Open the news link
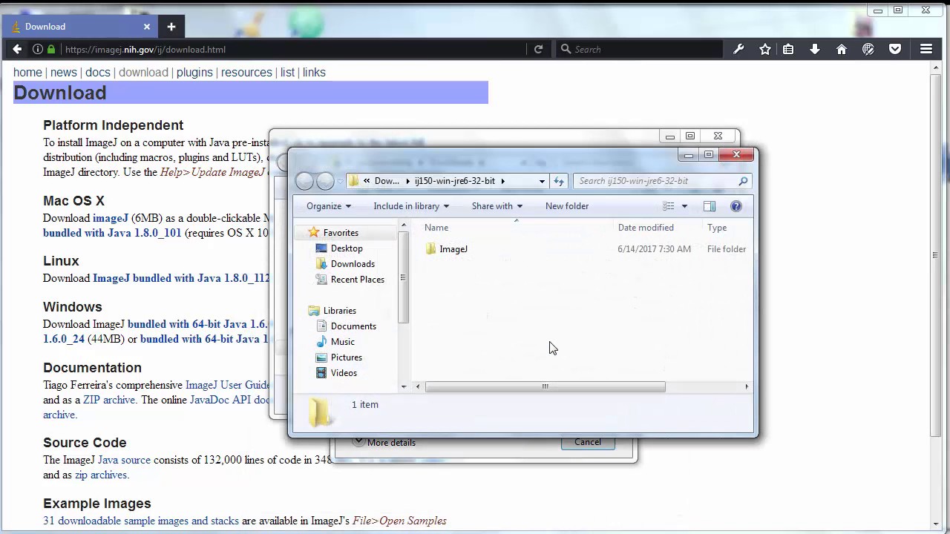The width and height of the screenshot is (950, 534). (x=64, y=73)
